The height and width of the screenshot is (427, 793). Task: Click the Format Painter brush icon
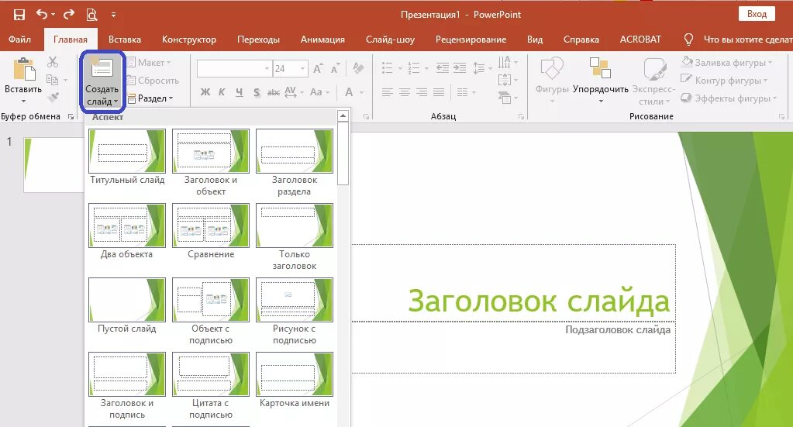click(x=53, y=97)
